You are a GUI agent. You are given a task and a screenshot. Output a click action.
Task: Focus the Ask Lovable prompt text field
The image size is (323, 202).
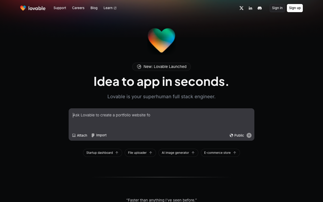(161, 119)
